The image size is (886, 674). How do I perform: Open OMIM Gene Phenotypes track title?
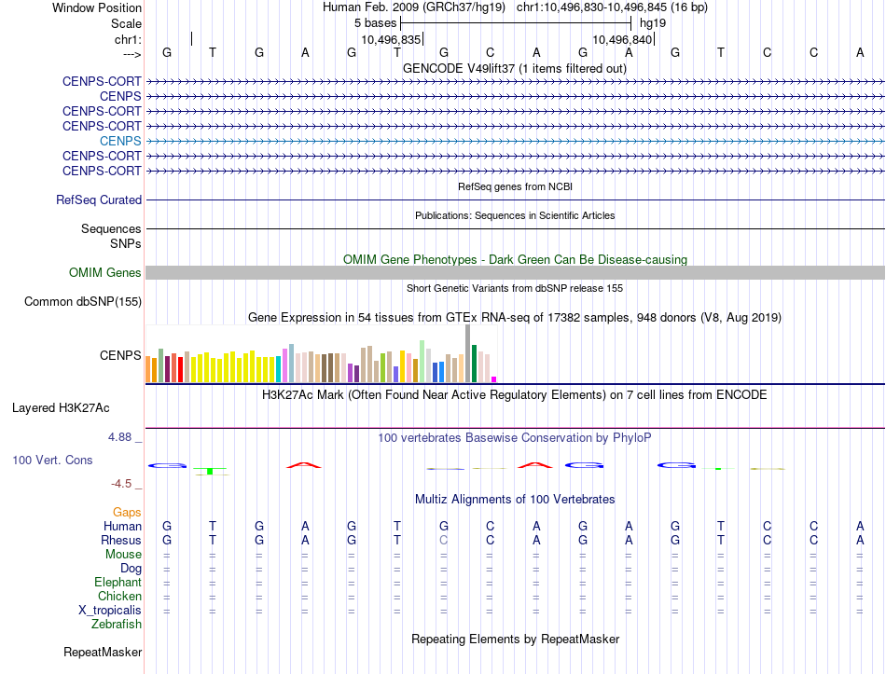point(515,259)
